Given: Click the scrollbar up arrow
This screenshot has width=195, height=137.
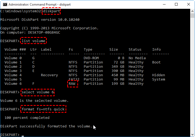Looking at the screenshot, I should pos(193,11).
